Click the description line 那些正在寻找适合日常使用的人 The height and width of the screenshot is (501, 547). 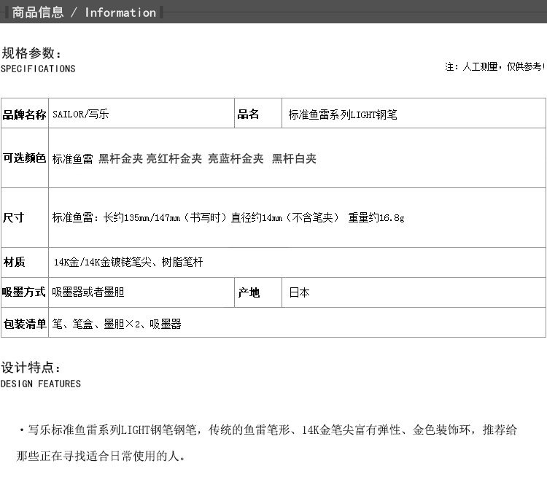click(101, 456)
